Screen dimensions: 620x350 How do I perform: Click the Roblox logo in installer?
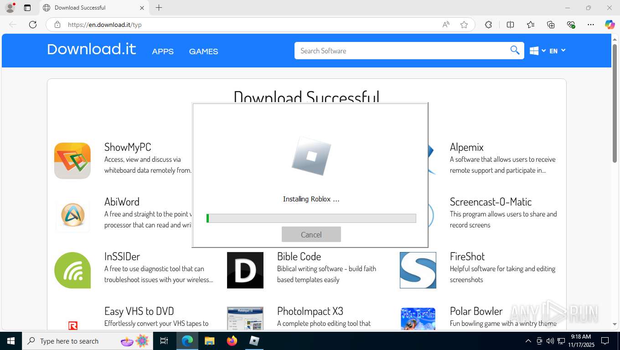point(311,156)
